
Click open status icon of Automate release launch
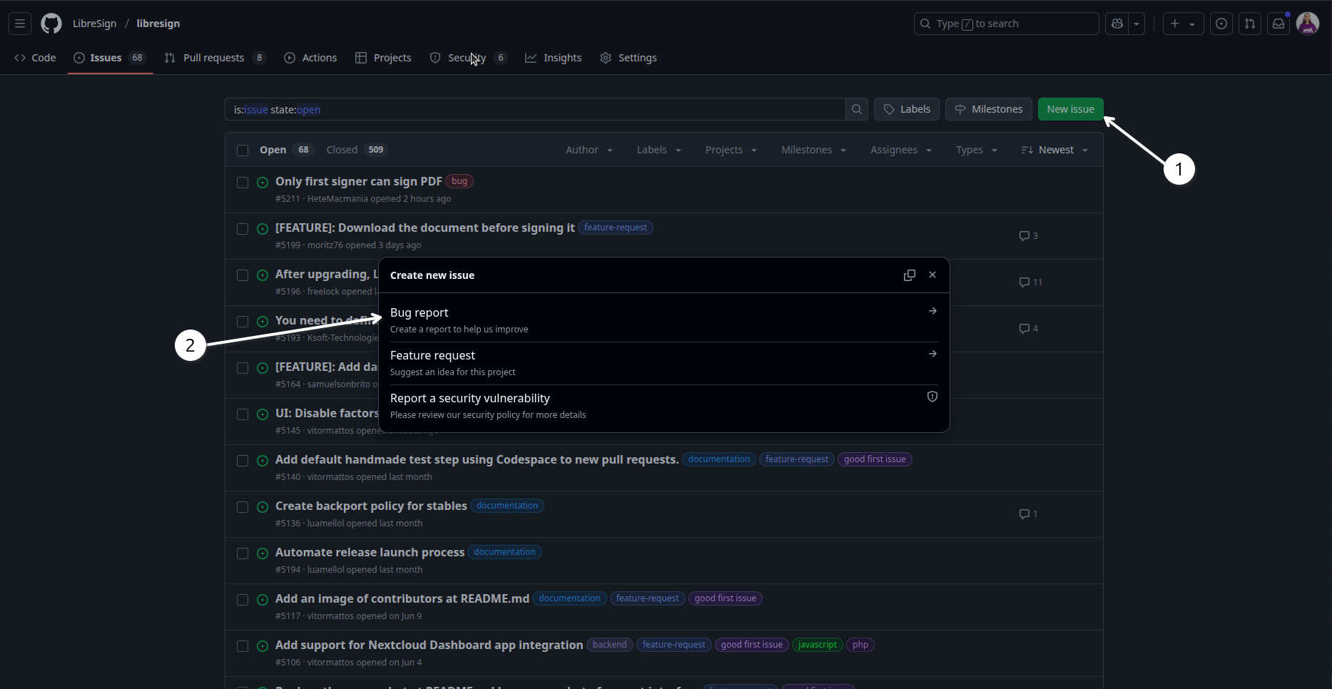pos(263,553)
